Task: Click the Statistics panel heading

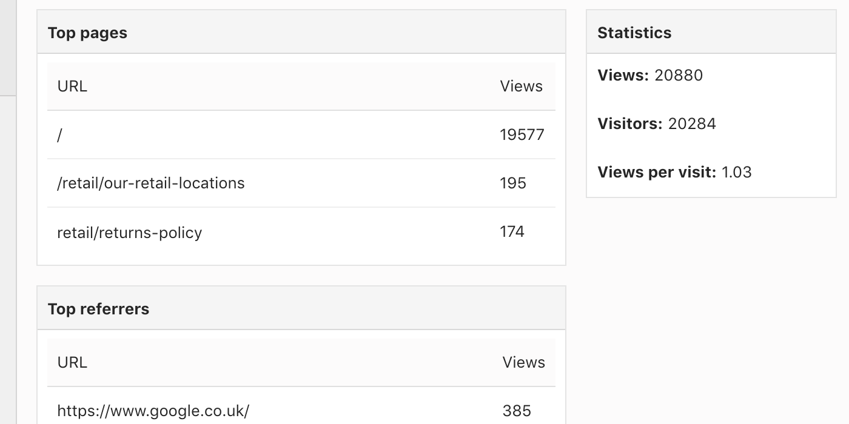Action: tap(634, 33)
